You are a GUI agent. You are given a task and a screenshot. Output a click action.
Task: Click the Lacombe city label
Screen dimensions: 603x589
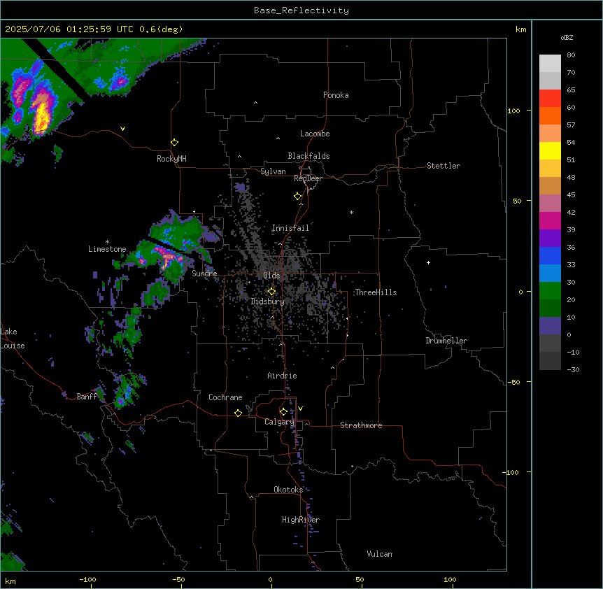(315, 134)
